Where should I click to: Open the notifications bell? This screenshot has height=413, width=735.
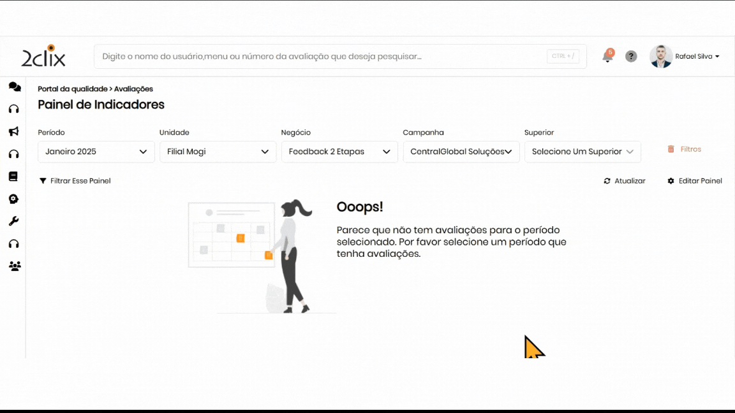click(607, 57)
